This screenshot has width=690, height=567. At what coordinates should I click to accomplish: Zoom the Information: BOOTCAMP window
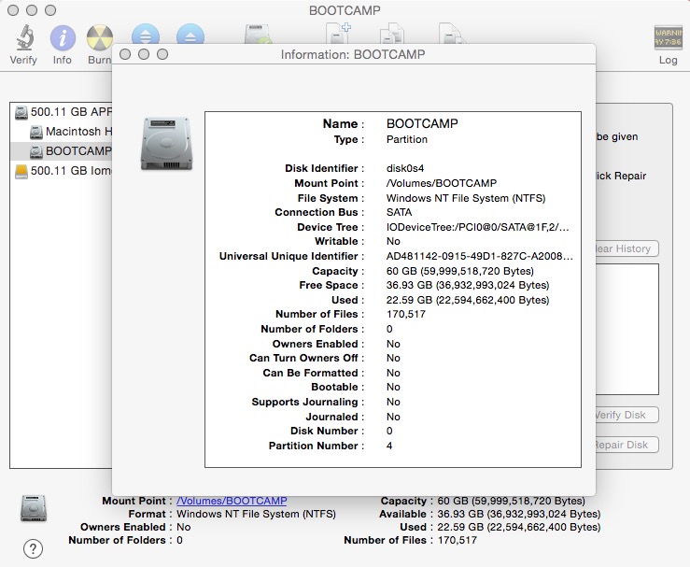click(162, 54)
